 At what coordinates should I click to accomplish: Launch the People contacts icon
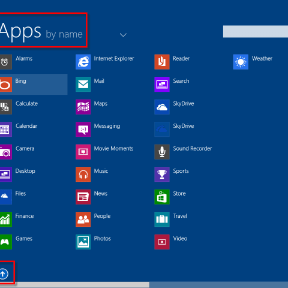pyautogui.click(x=83, y=219)
